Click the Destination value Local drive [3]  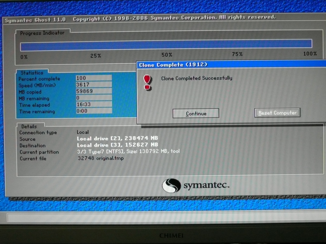pyautogui.click(x=117, y=145)
